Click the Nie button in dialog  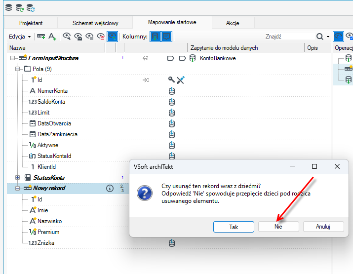tap(278, 227)
